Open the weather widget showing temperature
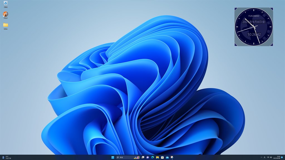 7,157
